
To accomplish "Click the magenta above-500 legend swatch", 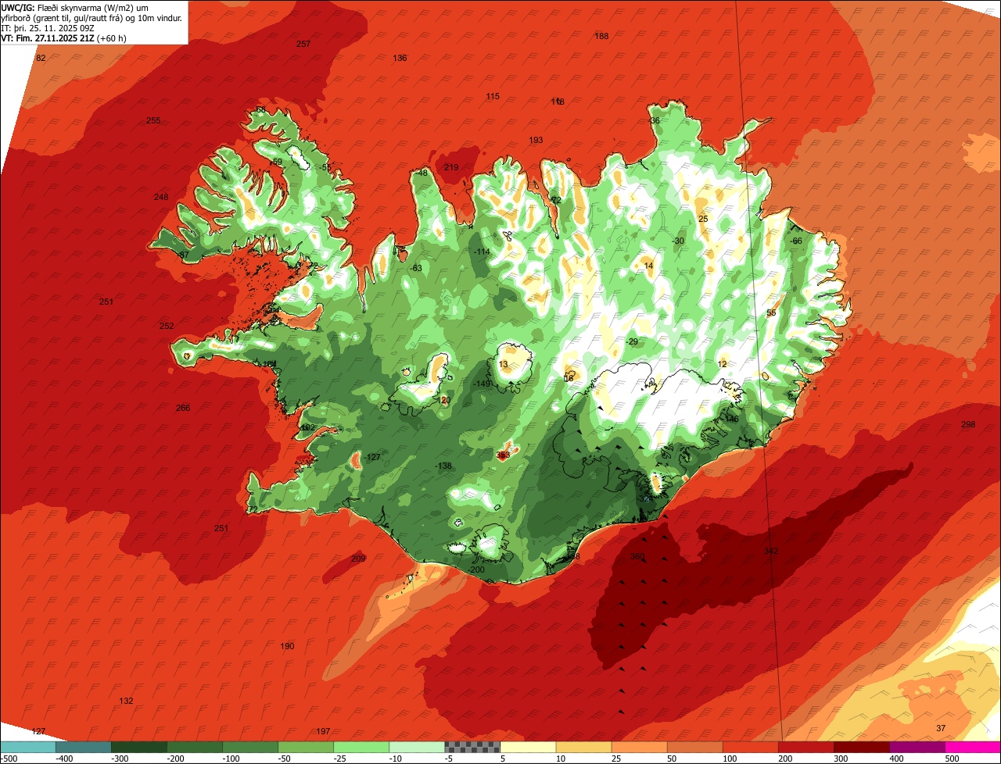I will pos(973,747).
